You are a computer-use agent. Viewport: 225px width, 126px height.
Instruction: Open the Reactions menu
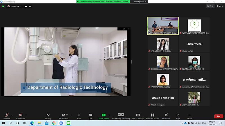[x=166, y=116]
